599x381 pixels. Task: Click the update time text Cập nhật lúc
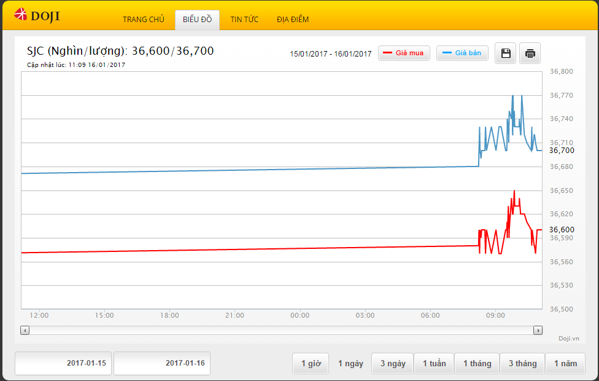[x=76, y=65]
